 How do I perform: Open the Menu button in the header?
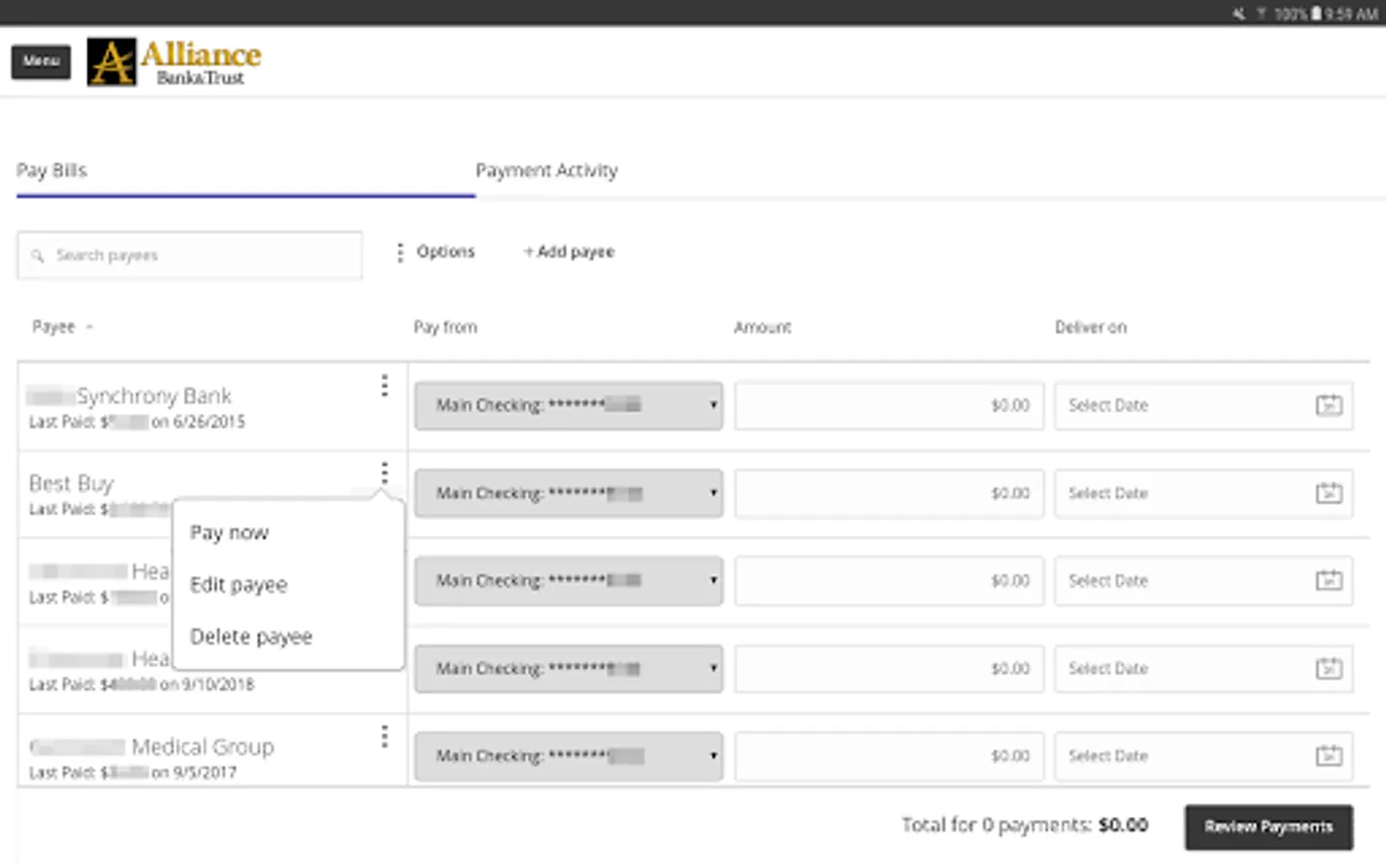point(41,62)
